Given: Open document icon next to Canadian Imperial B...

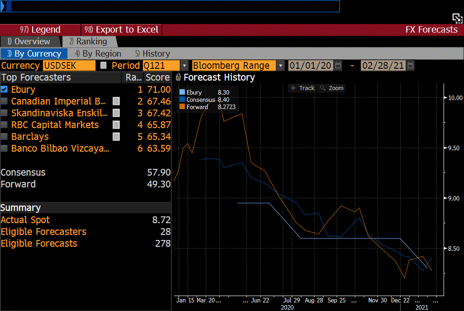Looking at the screenshot, I should pyautogui.click(x=116, y=101).
